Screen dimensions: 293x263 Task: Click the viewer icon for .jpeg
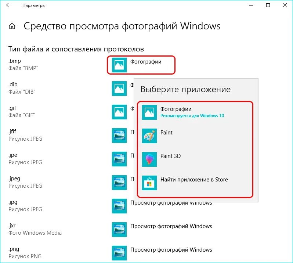[x=119, y=183]
